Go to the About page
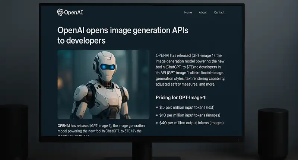298x160 pixels. tap(203, 12)
